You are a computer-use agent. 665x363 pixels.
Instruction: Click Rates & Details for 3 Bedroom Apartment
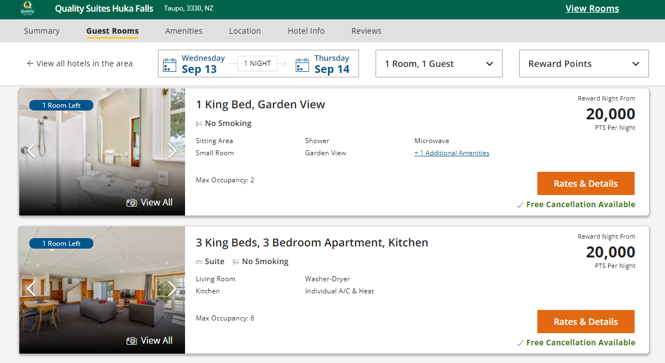point(585,322)
